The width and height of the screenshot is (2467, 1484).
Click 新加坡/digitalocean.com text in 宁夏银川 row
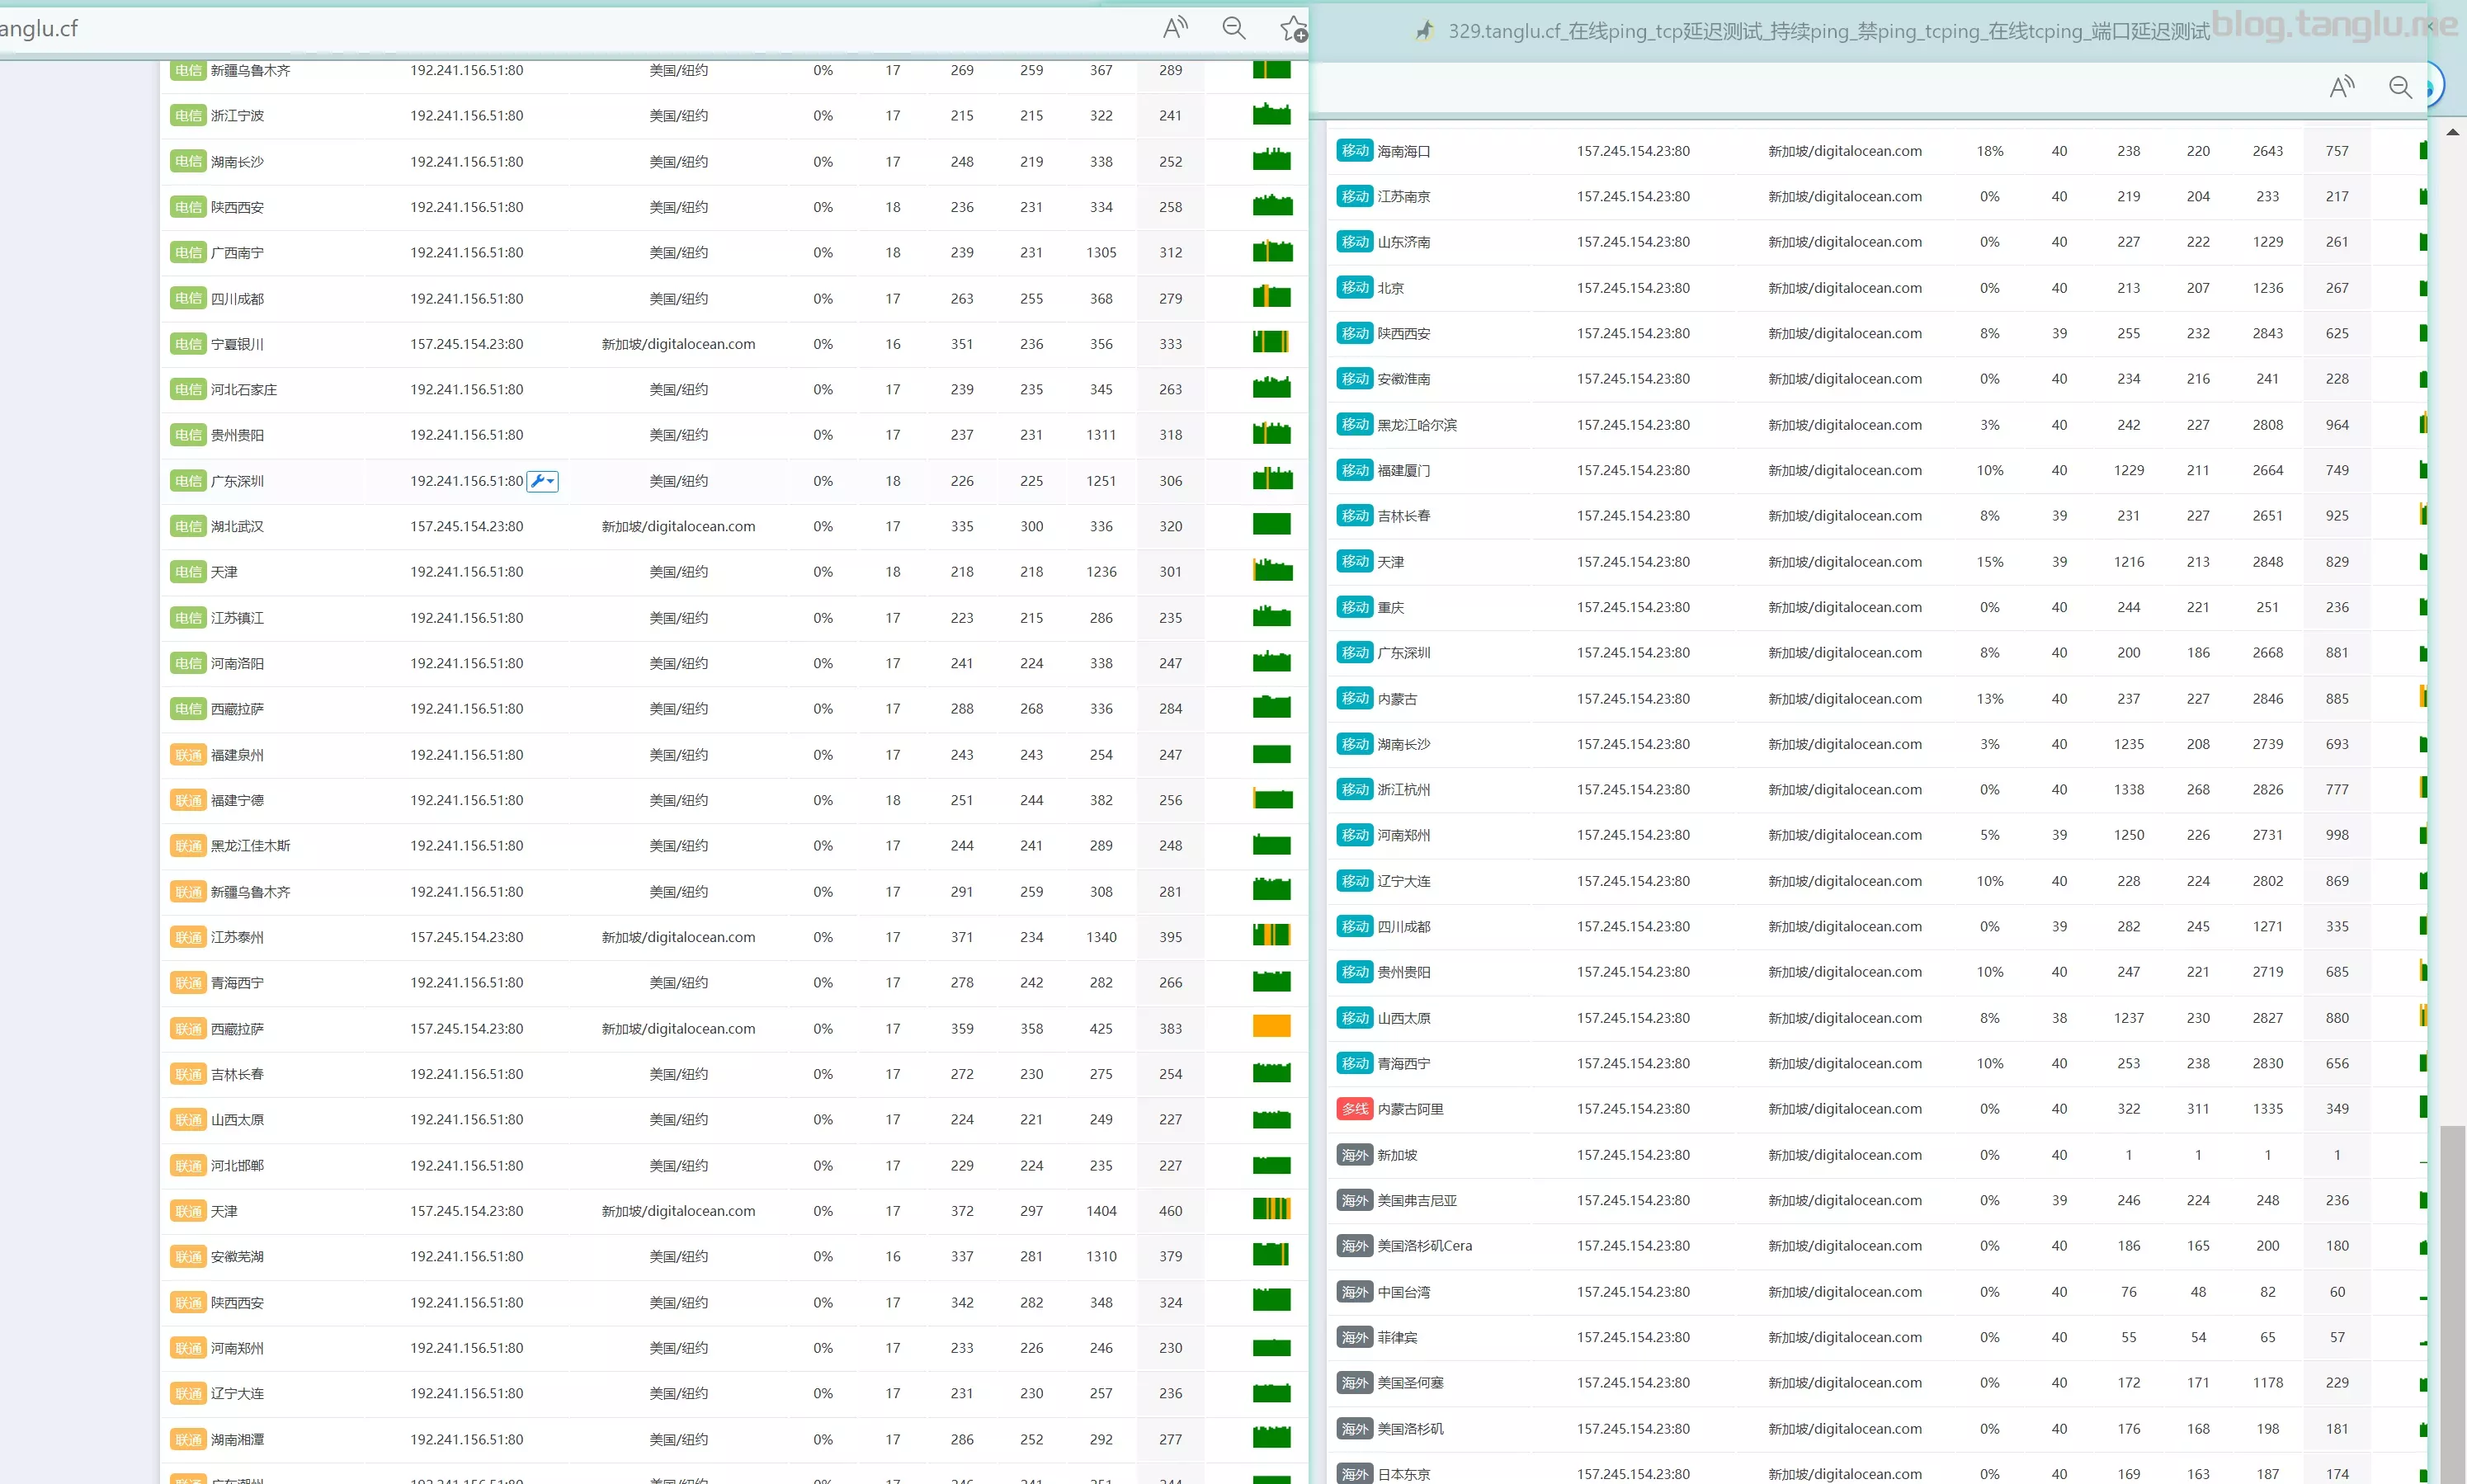[678, 344]
